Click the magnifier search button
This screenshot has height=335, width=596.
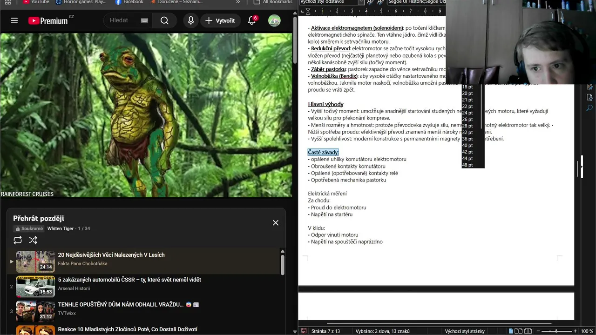164,20
